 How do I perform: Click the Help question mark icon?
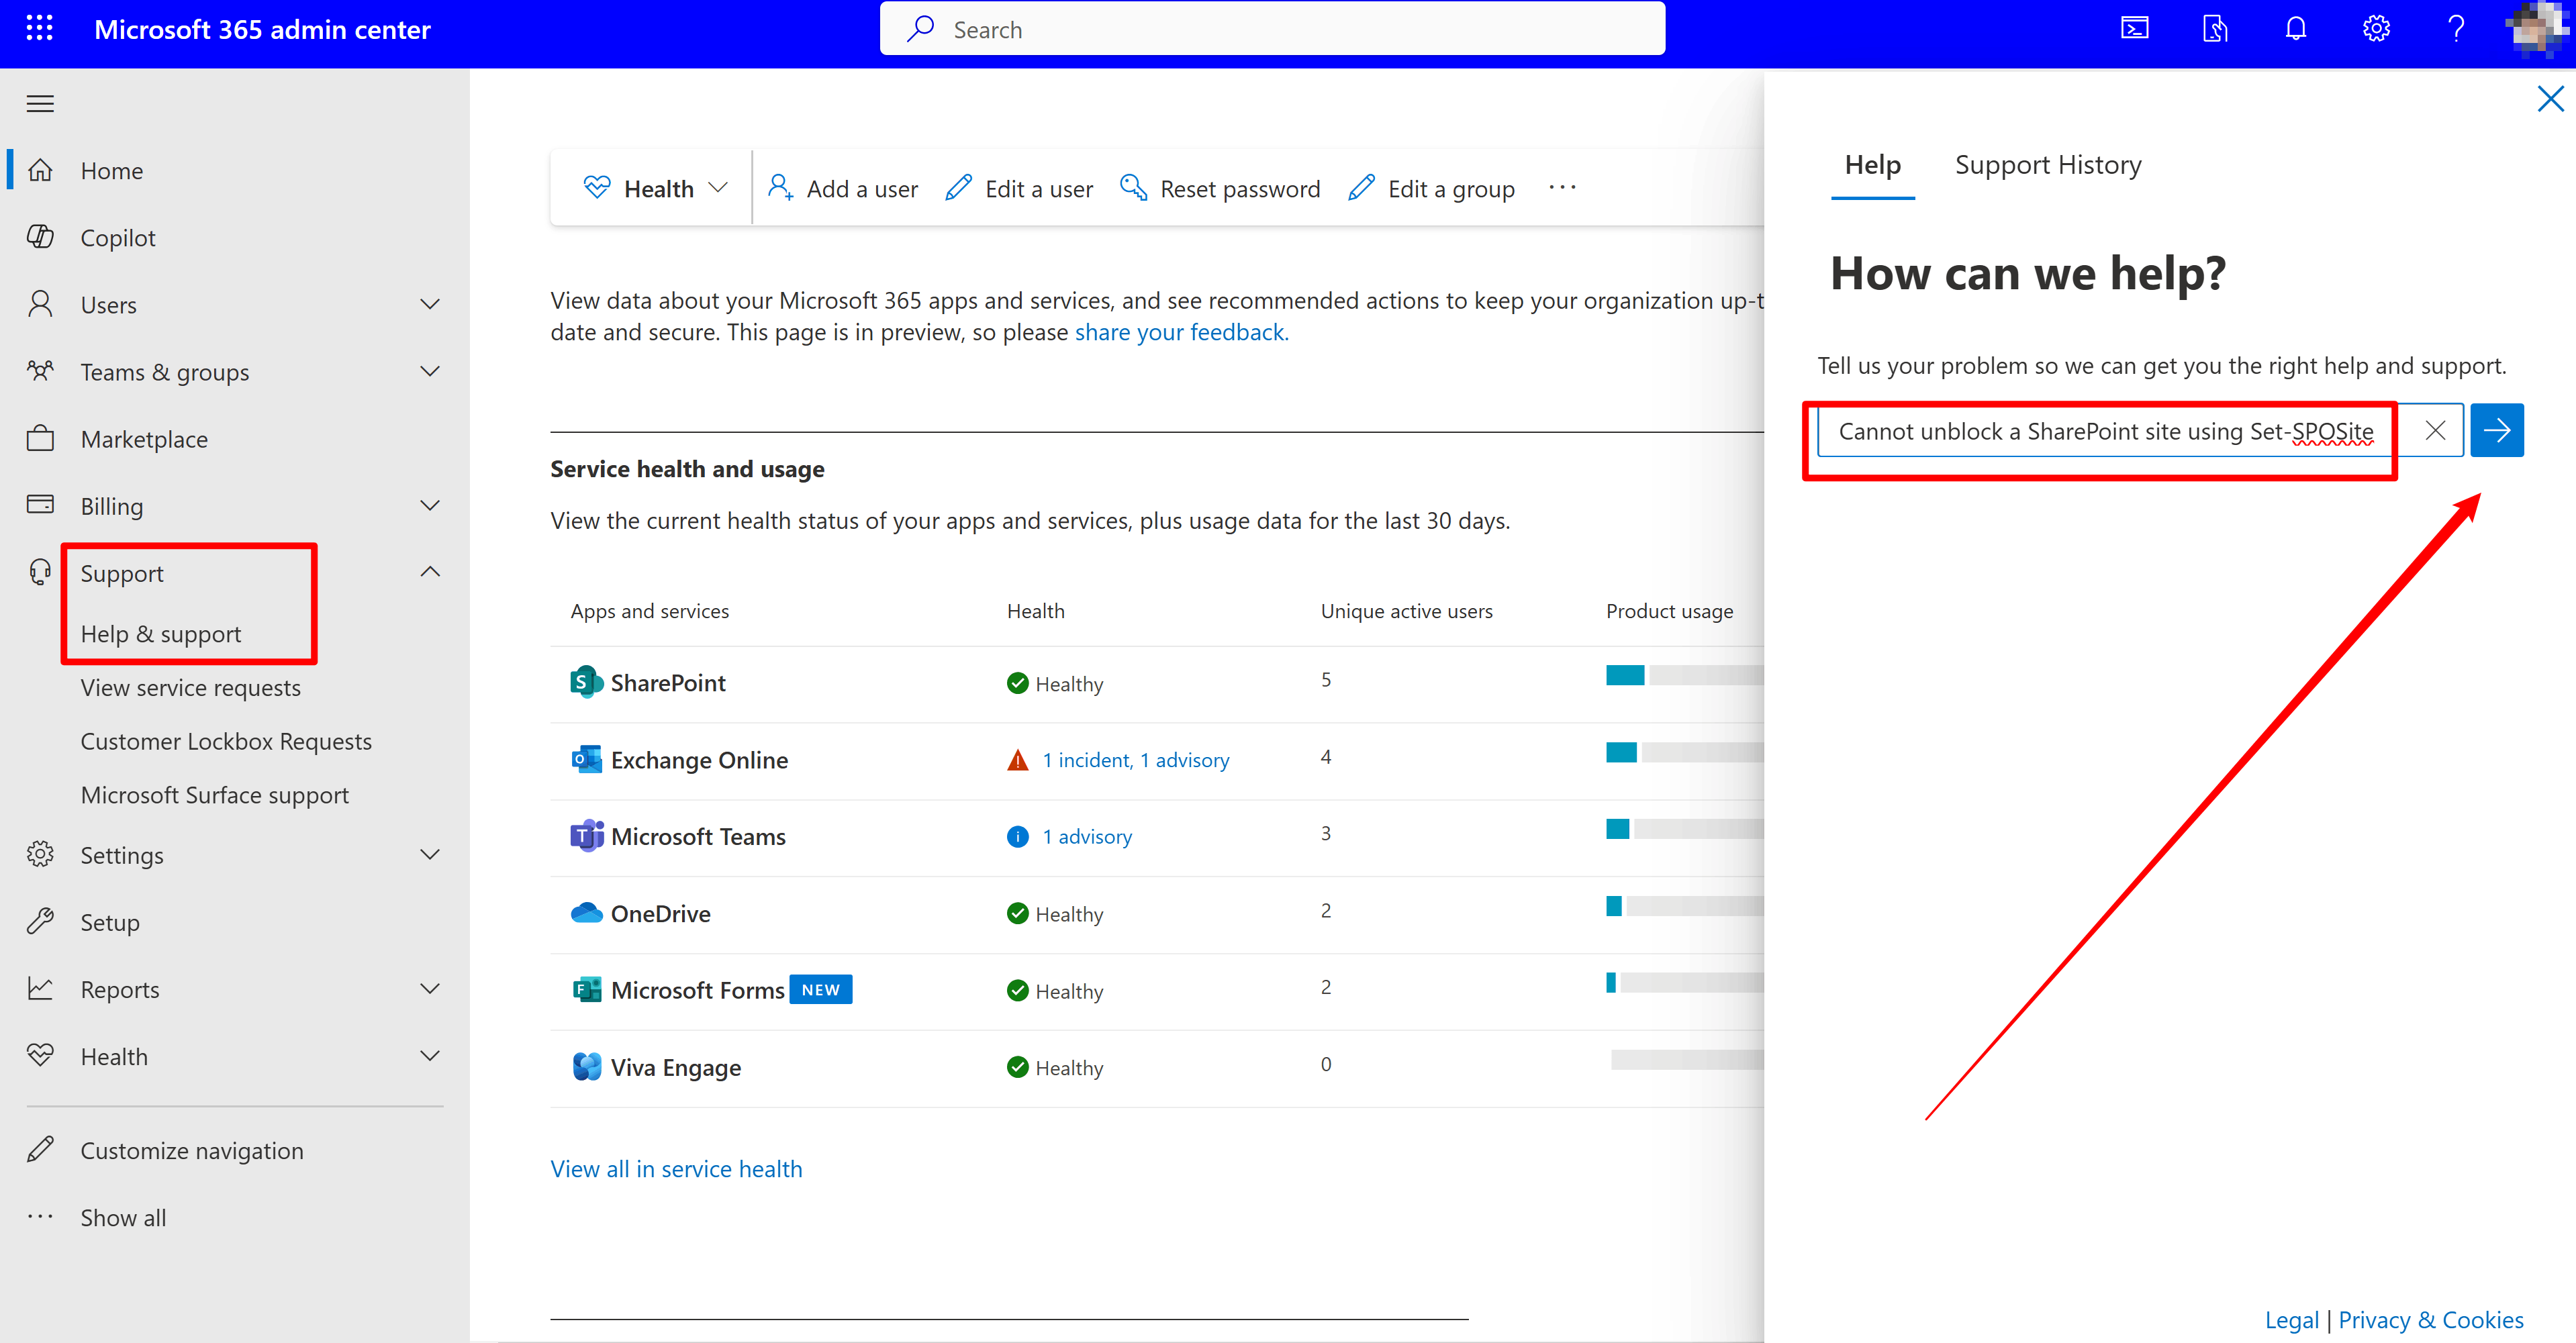[x=2457, y=28]
